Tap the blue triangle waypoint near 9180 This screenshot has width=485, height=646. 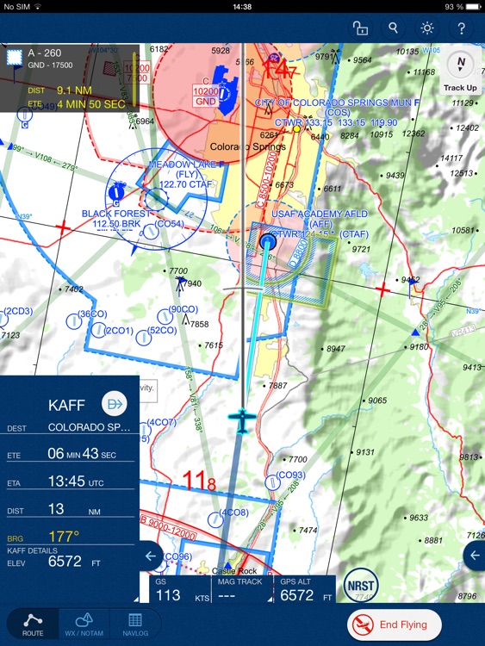click(415, 332)
